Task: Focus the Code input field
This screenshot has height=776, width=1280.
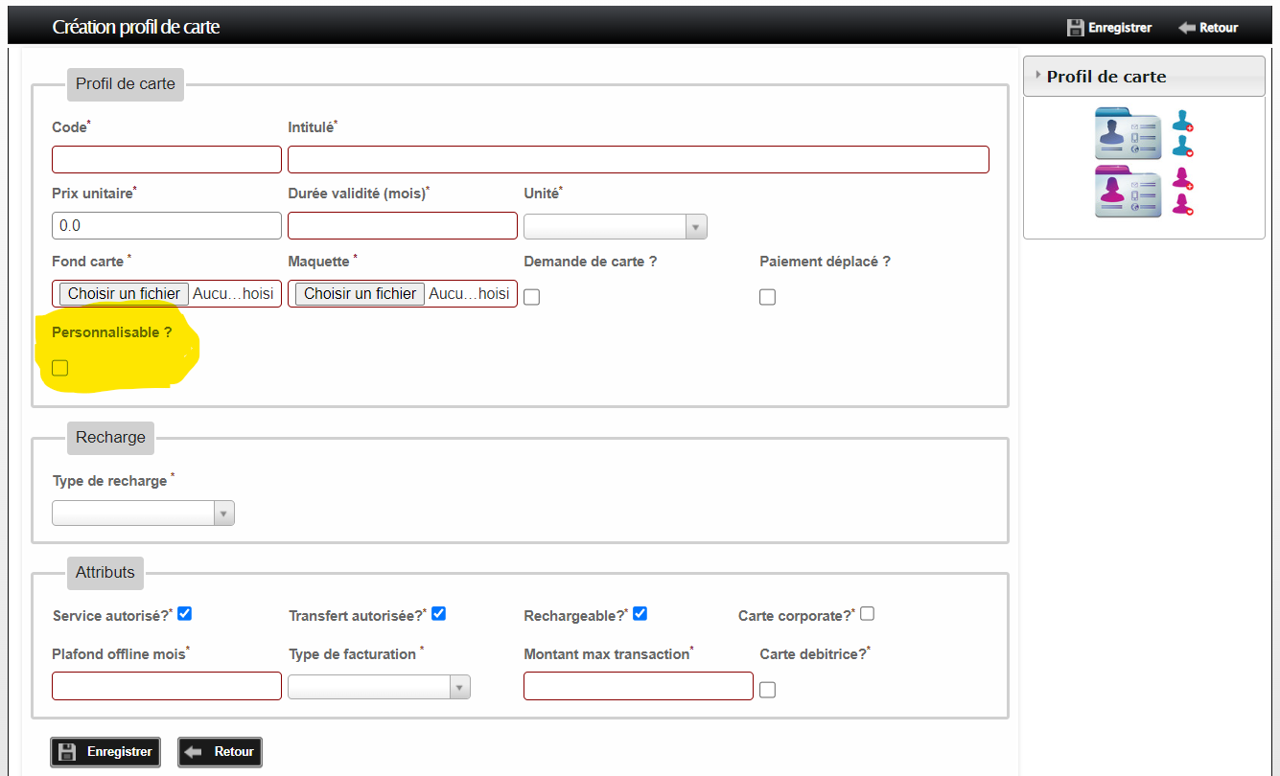Action: pyautogui.click(x=167, y=159)
